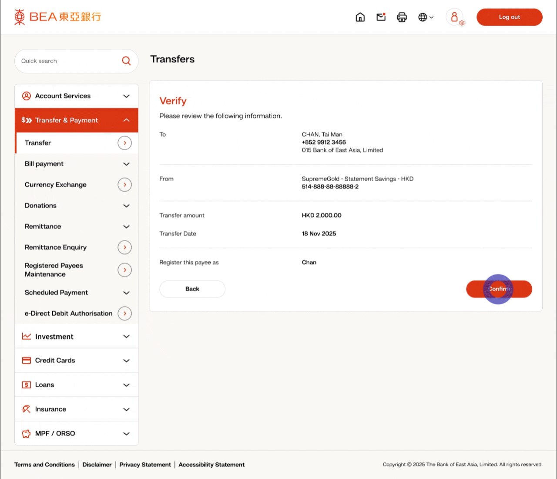Click the BEA bank logo
The height and width of the screenshot is (479, 557).
pos(57,17)
